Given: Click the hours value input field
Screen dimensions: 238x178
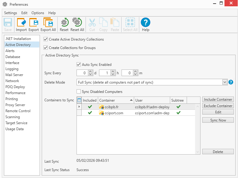Looking at the screenshot, I should 105,73.
